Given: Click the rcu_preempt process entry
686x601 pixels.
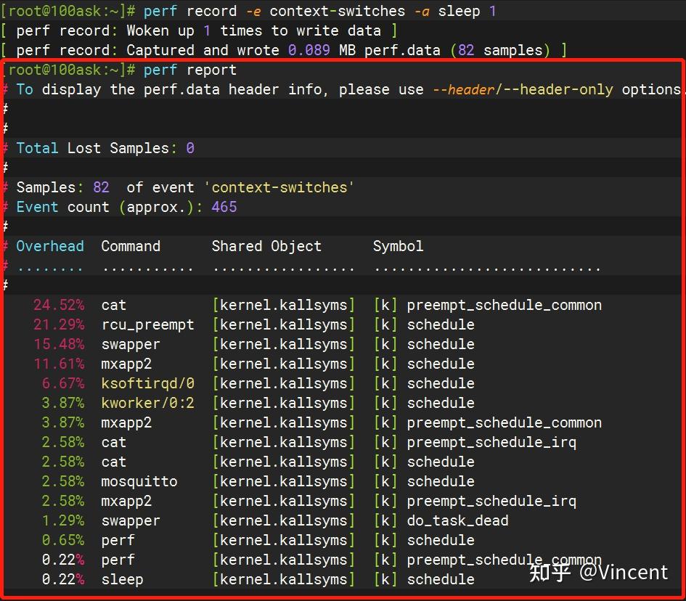Looking at the screenshot, I should [x=147, y=324].
